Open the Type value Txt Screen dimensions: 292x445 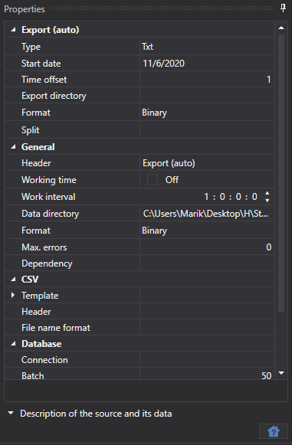[x=207, y=47]
